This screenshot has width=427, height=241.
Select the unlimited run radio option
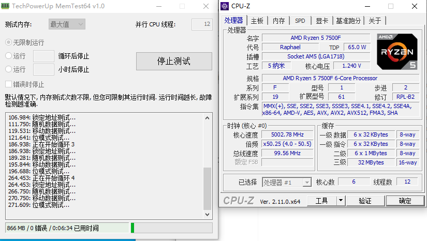(x=8, y=42)
